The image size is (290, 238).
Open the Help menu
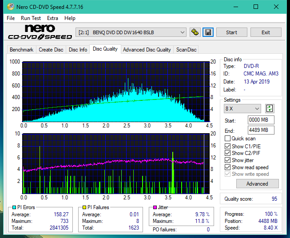point(70,18)
